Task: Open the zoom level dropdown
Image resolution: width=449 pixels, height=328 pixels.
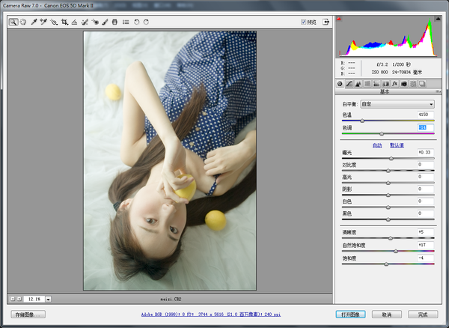Action: click(x=48, y=298)
